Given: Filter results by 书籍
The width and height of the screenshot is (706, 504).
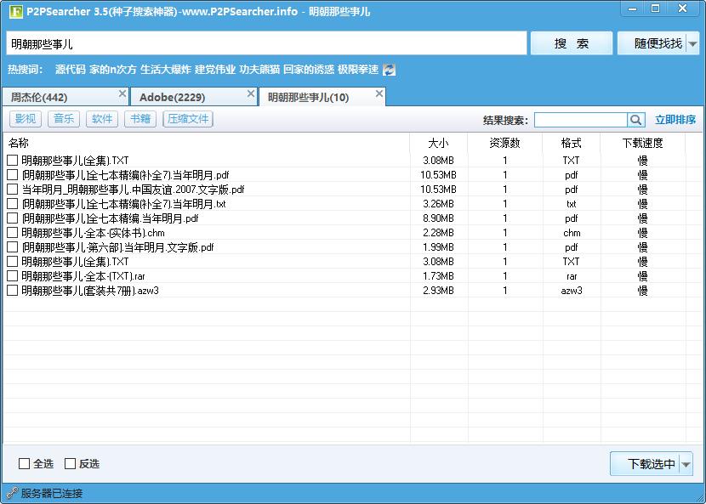Looking at the screenshot, I should pos(140,119).
